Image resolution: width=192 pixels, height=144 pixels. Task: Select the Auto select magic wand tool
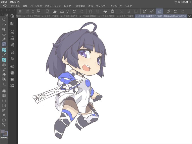click(x=4, y=39)
